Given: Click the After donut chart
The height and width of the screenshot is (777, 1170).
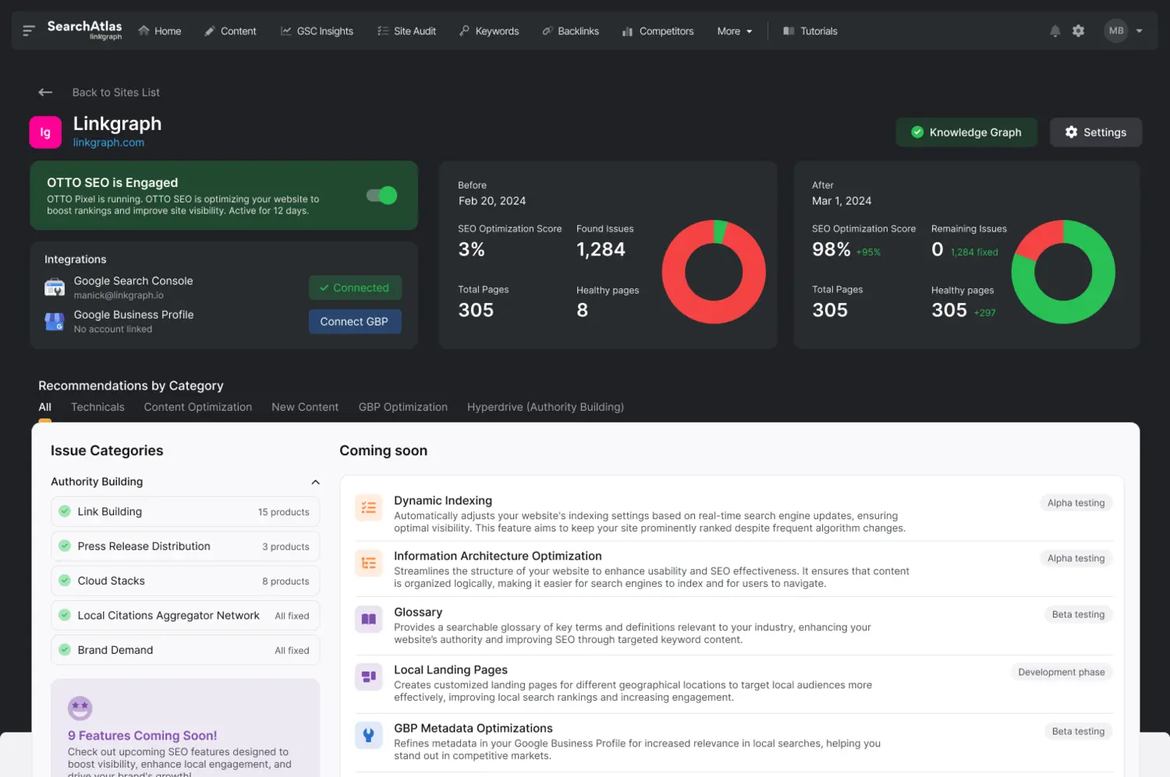Looking at the screenshot, I should 1063,272.
